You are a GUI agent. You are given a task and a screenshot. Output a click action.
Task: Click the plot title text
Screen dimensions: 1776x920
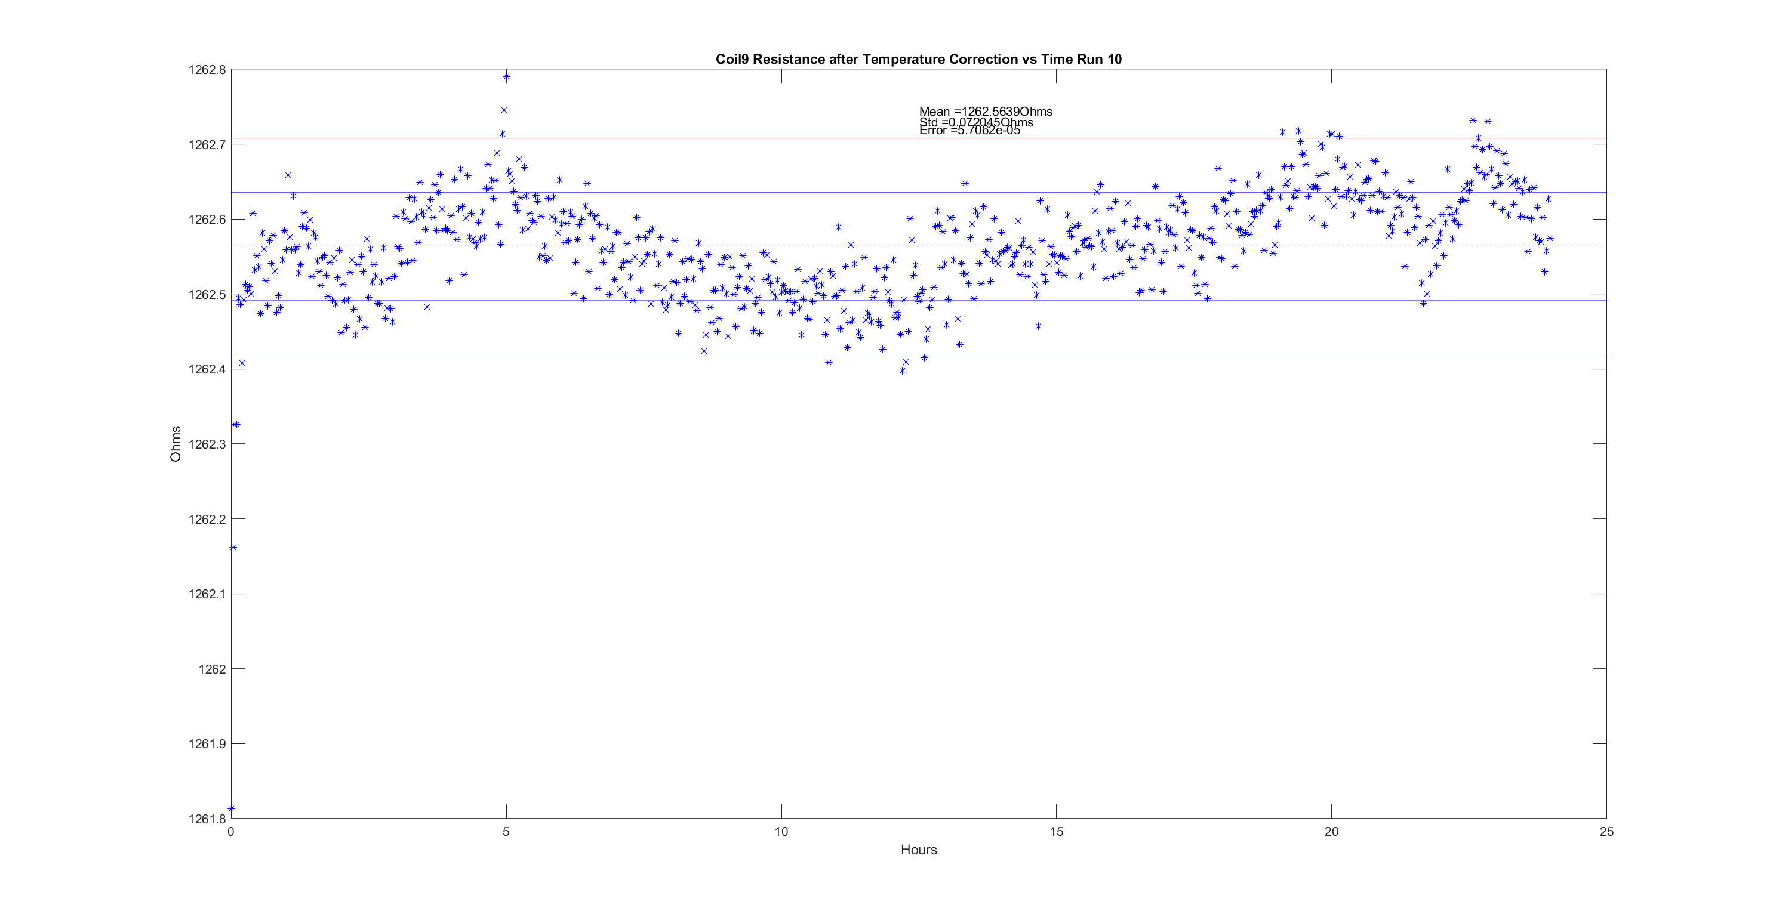[x=918, y=59]
